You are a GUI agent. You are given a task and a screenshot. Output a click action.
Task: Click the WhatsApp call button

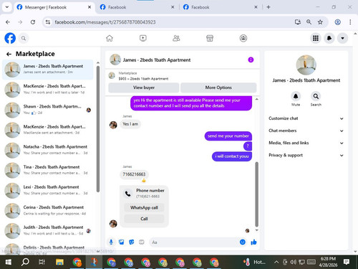(144, 207)
